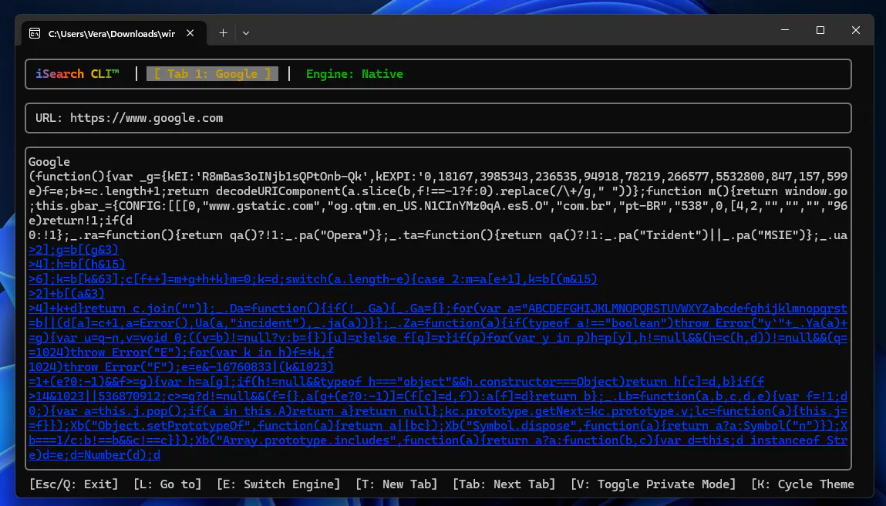886x506 pixels.
Task: Open link containing Array.prototype.includes
Action: 438,440
